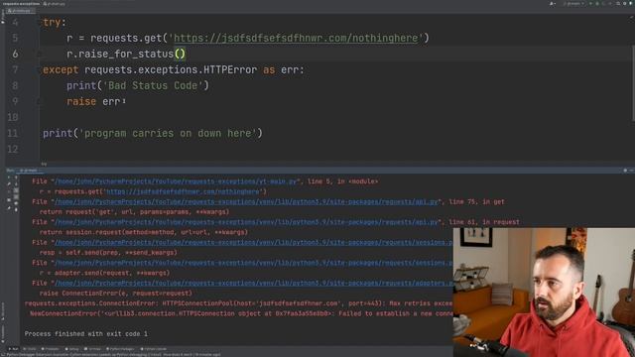This screenshot has width=635, height=357.
Task: Click "print('program carries on down here')" line
Action: pyautogui.click(x=153, y=133)
